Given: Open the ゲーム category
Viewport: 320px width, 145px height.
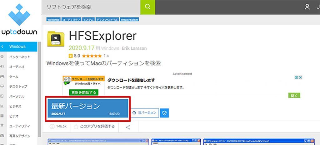Looking at the screenshot, I should tap(14, 77).
